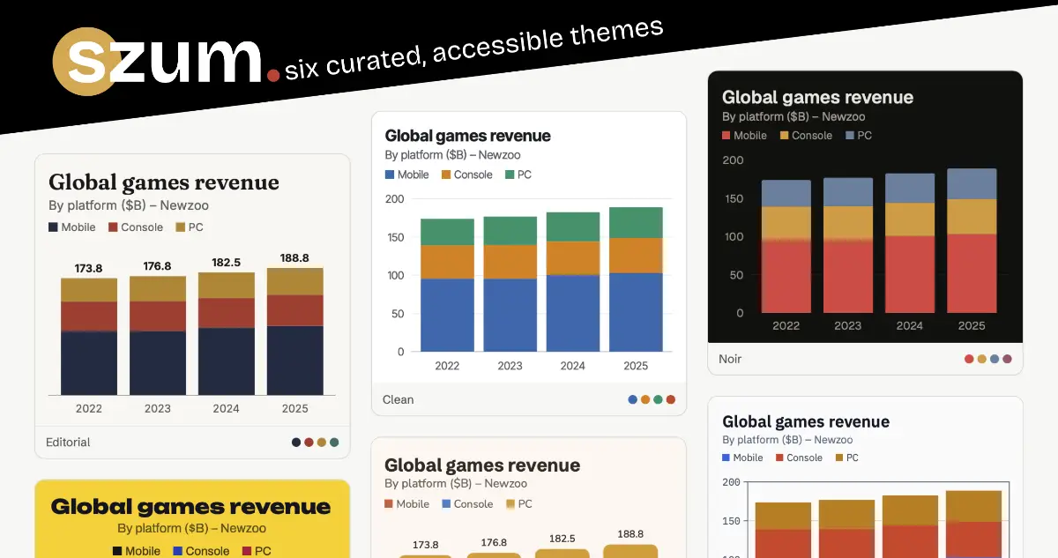Click the 176.8 total in Editorial chart
The width and height of the screenshot is (1058, 558).
pos(158,266)
